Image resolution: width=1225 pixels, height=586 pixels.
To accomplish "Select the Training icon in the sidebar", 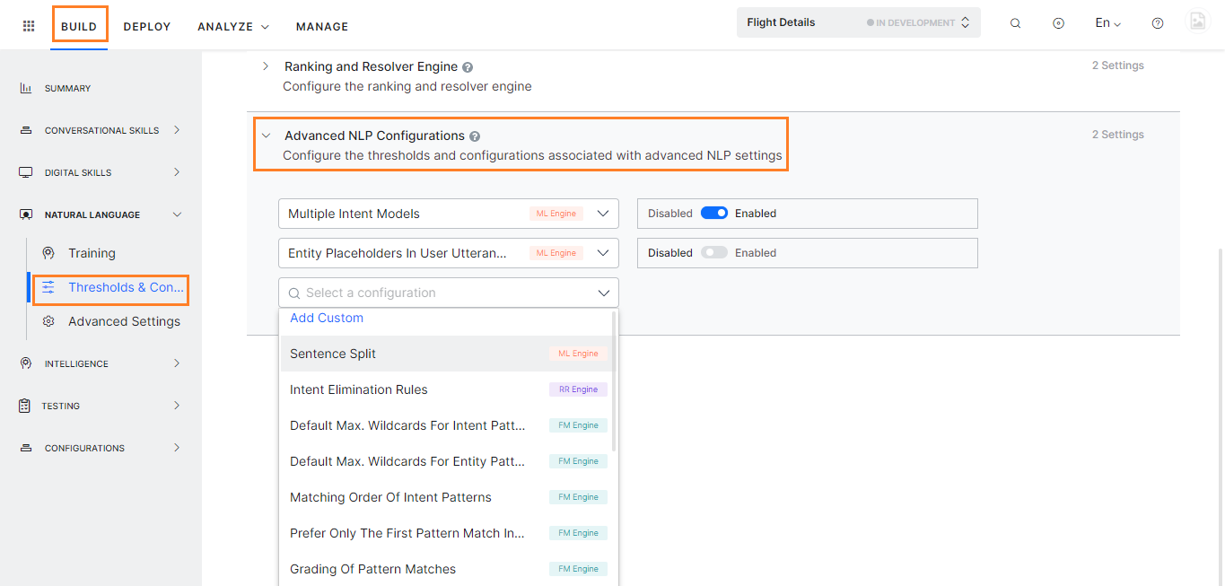I will pos(50,253).
